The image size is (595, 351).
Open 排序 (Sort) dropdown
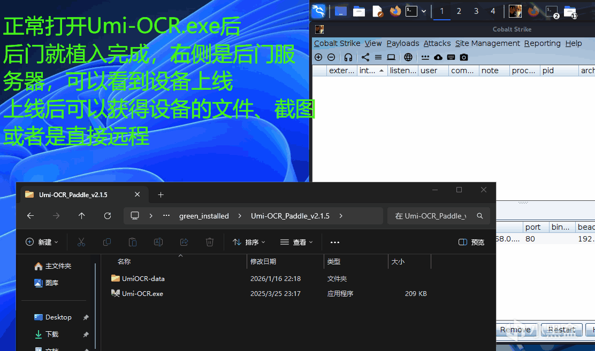tap(249, 242)
